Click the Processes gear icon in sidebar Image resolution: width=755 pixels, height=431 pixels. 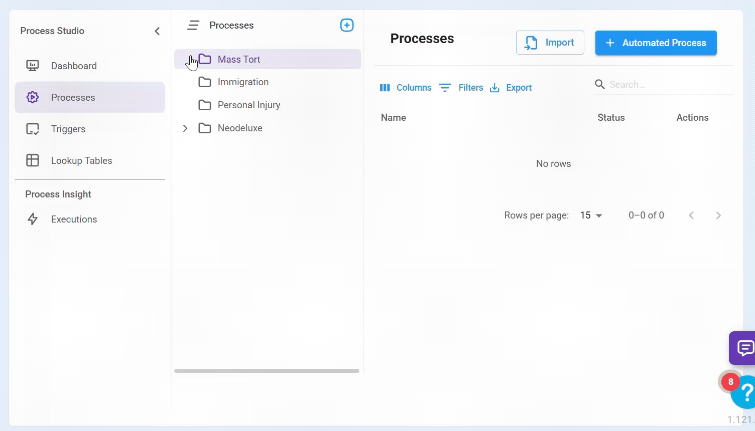[x=33, y=97]
